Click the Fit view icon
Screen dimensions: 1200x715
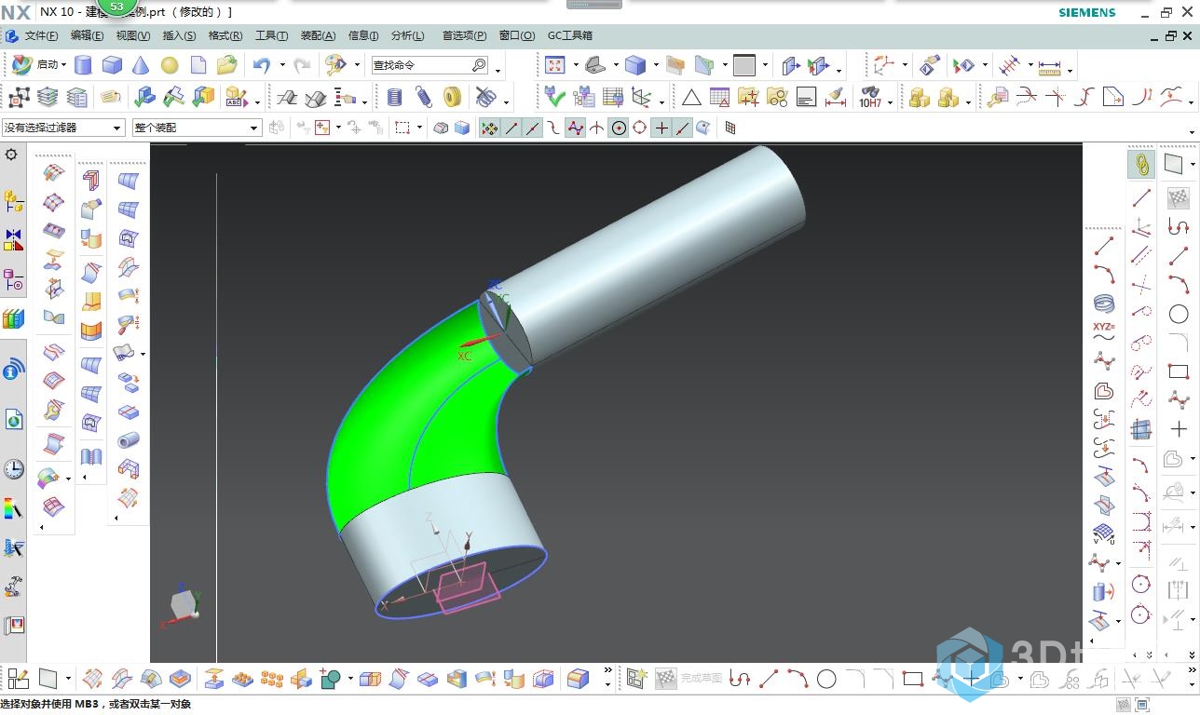point(555,65)
